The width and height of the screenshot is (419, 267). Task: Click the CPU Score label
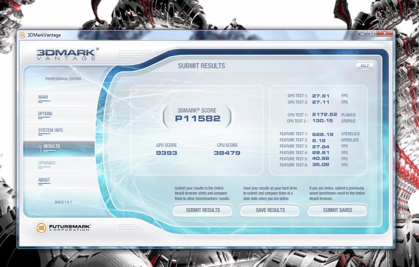(x=227, y=145)
